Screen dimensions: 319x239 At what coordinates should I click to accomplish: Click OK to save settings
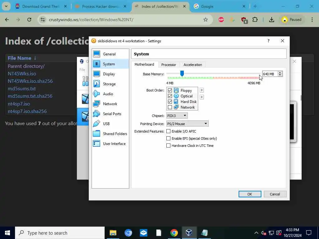[250, 194]
